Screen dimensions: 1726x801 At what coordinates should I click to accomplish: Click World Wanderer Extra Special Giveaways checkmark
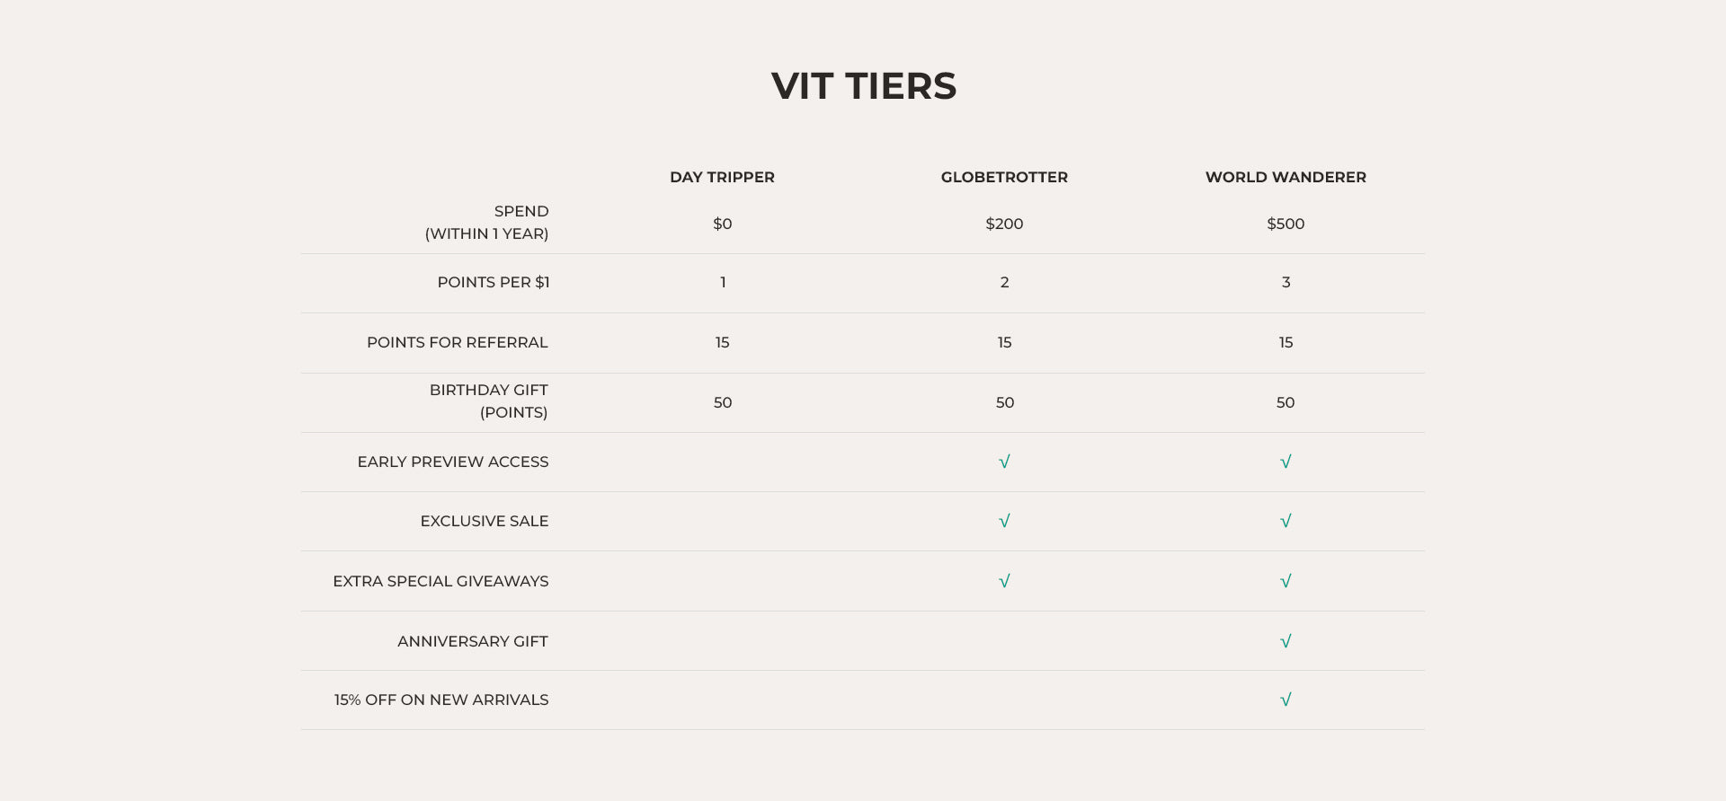pyautogui.click(x=1286, y=581)
